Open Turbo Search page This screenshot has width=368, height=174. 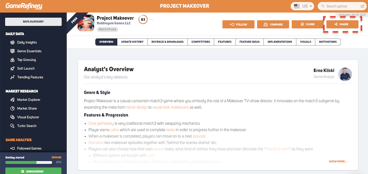[x=27, y=126]
